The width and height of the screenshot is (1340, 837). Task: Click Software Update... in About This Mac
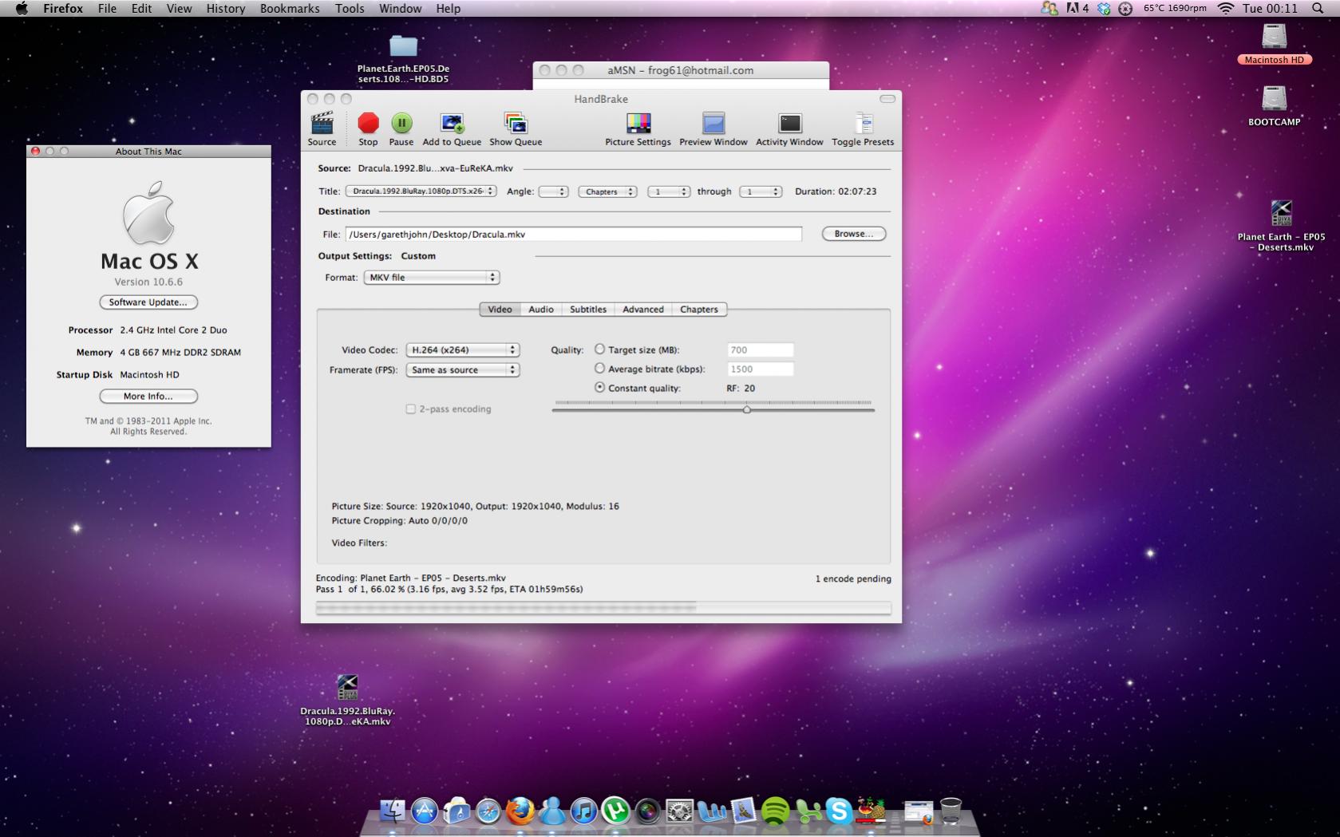148,302
